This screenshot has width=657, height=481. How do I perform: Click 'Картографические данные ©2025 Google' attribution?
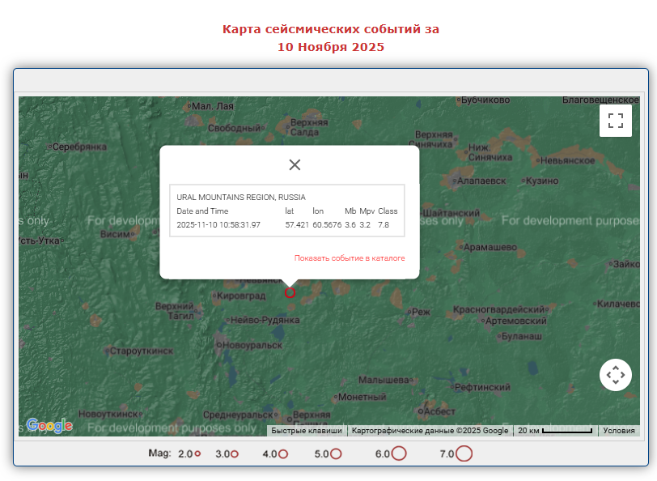[430, 431]
